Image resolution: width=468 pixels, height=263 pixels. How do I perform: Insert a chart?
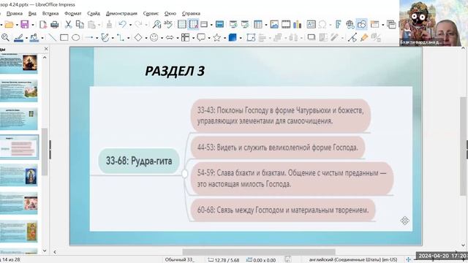(298, 24)
